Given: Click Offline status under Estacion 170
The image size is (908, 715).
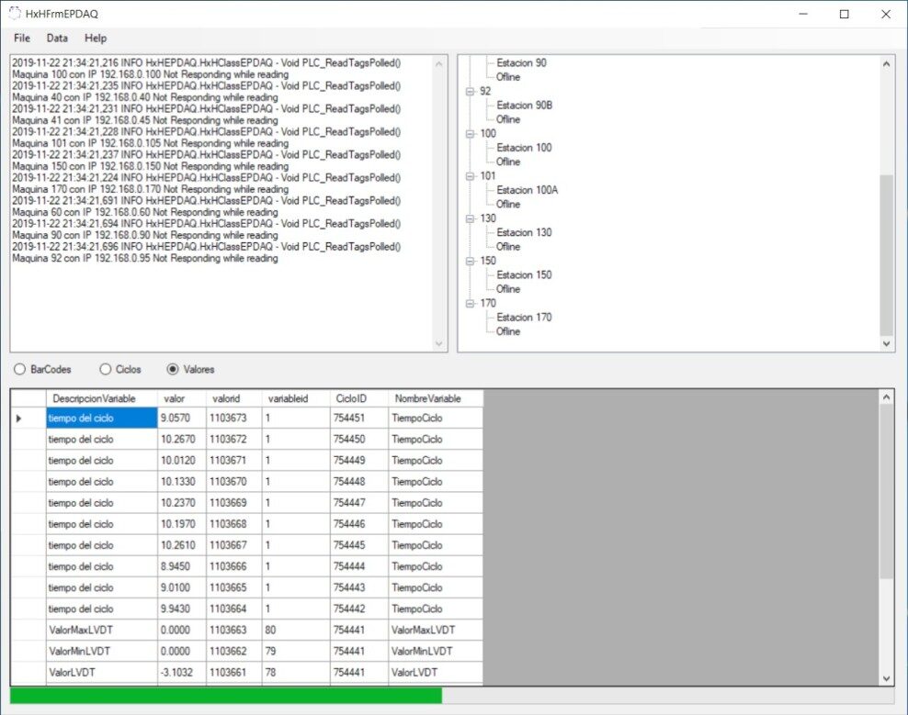Looking at the screenshot, I should pos(508,331).
